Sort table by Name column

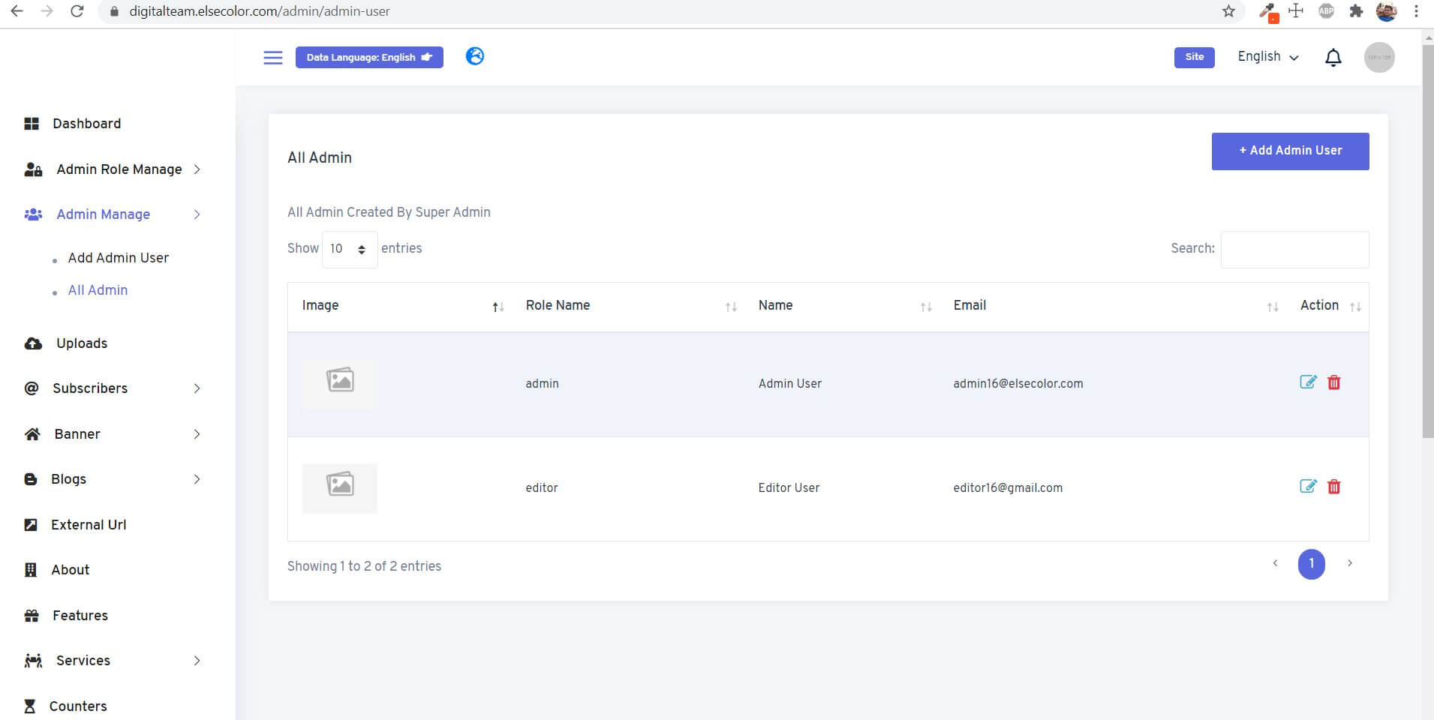coord(775,306)
